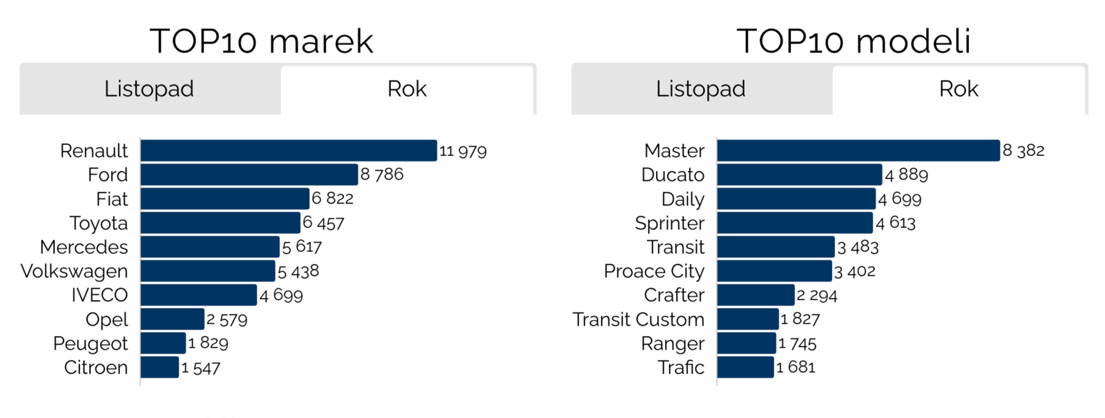Select Rok tab in TOP10 marek

407,90
